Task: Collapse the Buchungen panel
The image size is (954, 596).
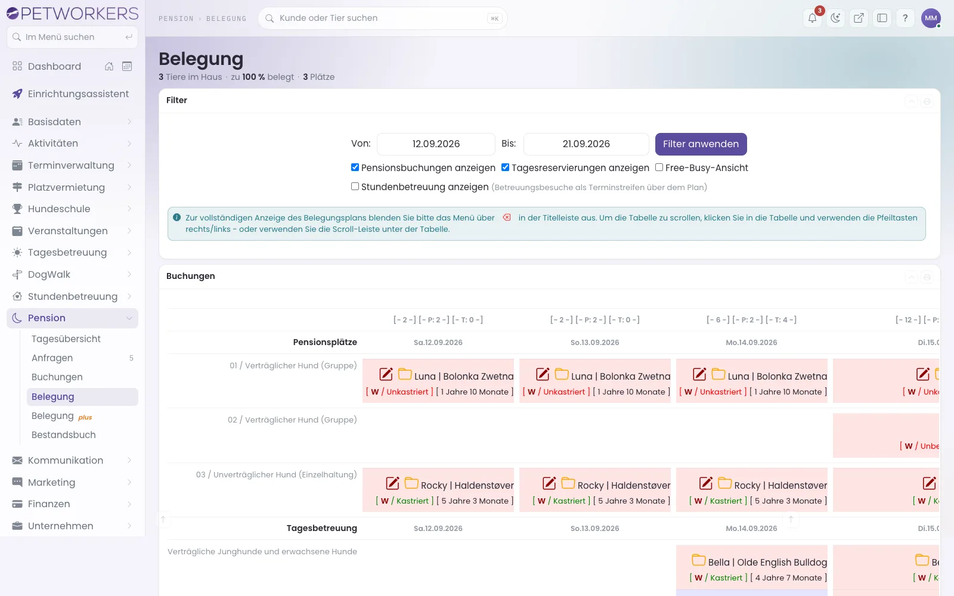Action: point(911,277)
